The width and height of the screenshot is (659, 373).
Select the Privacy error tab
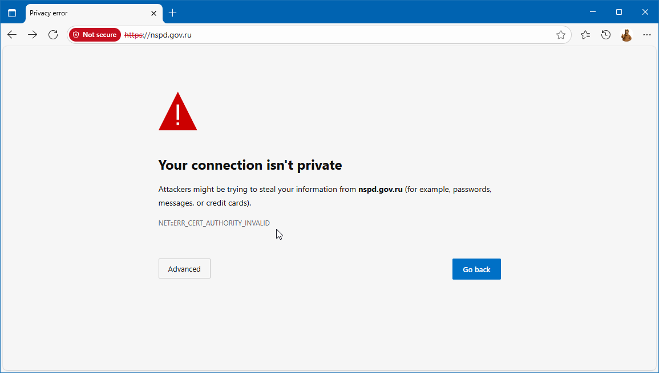click(86, 13)
